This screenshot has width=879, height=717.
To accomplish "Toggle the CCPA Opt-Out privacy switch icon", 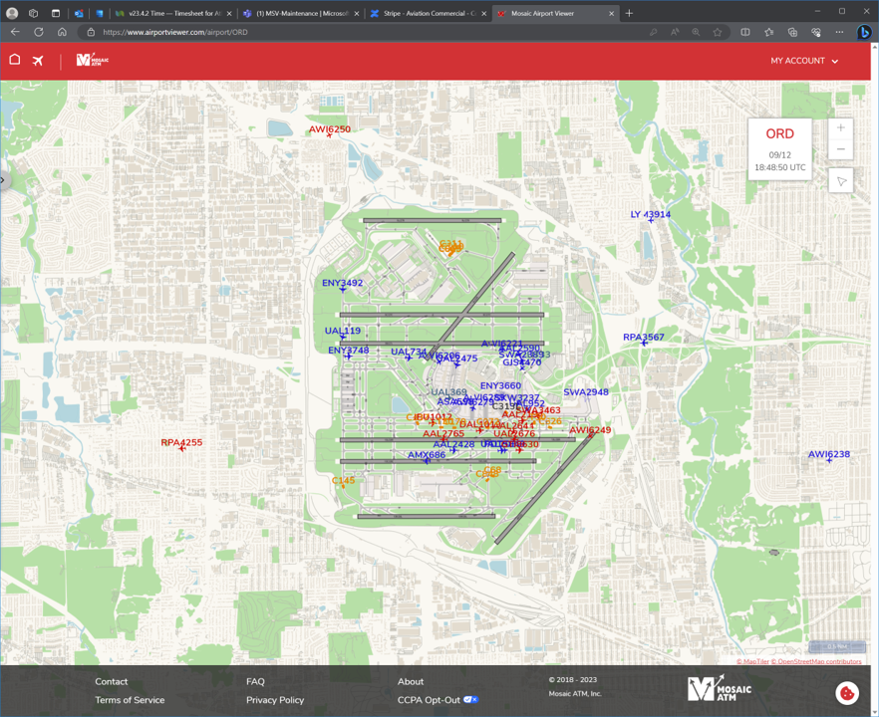I will pos(470,699).
